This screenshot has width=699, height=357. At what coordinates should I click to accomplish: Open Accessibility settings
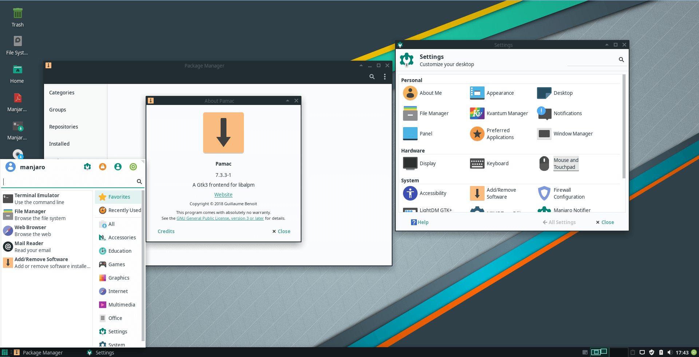pyautogui.click(x=424, y=194)
